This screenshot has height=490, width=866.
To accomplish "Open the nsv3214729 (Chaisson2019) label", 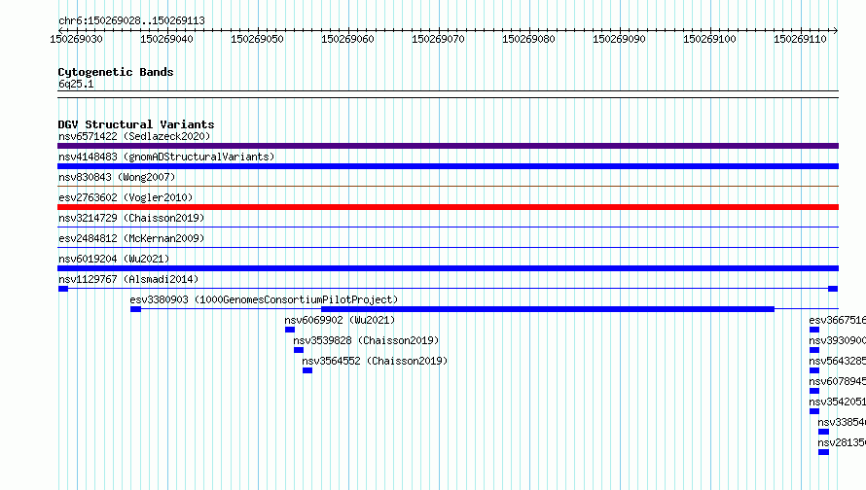I will point(131,218).
